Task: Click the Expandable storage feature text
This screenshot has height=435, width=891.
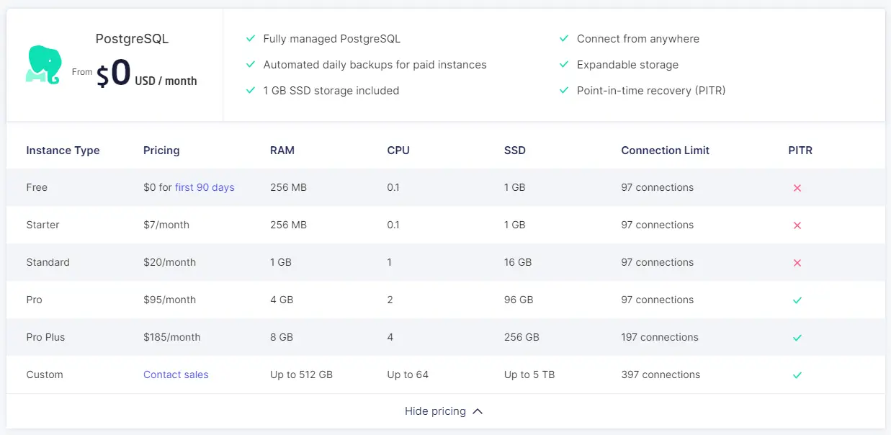Action: [627, 65]
